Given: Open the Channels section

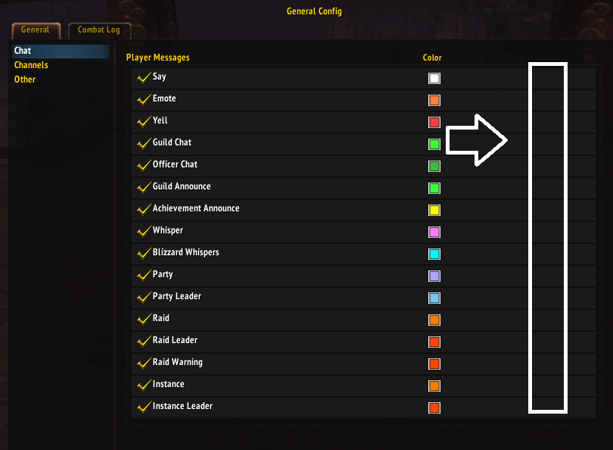Looking at the screenshot, I should click(x=32, y=64).
